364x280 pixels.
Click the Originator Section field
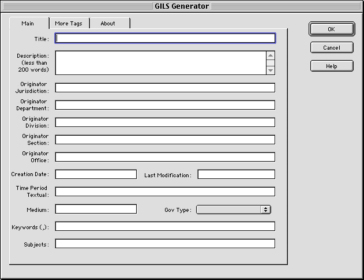(x=165, y=140)
